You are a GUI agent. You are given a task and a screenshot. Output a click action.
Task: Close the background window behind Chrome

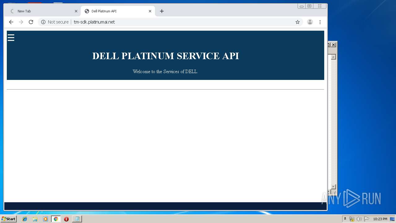click(x=334, y=45)
